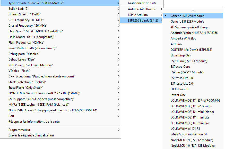Select 4D Systems gen4 IoD Range board
Viewport: 225px width, 149px height.
click(193, 27)
